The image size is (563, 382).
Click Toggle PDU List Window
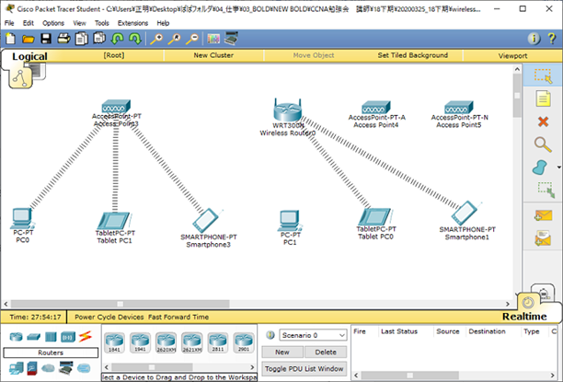(x=304, y=369)
